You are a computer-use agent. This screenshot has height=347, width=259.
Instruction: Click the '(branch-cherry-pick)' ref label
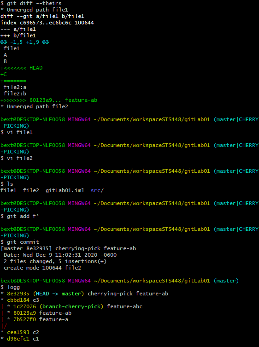click(x=71, y=306)
